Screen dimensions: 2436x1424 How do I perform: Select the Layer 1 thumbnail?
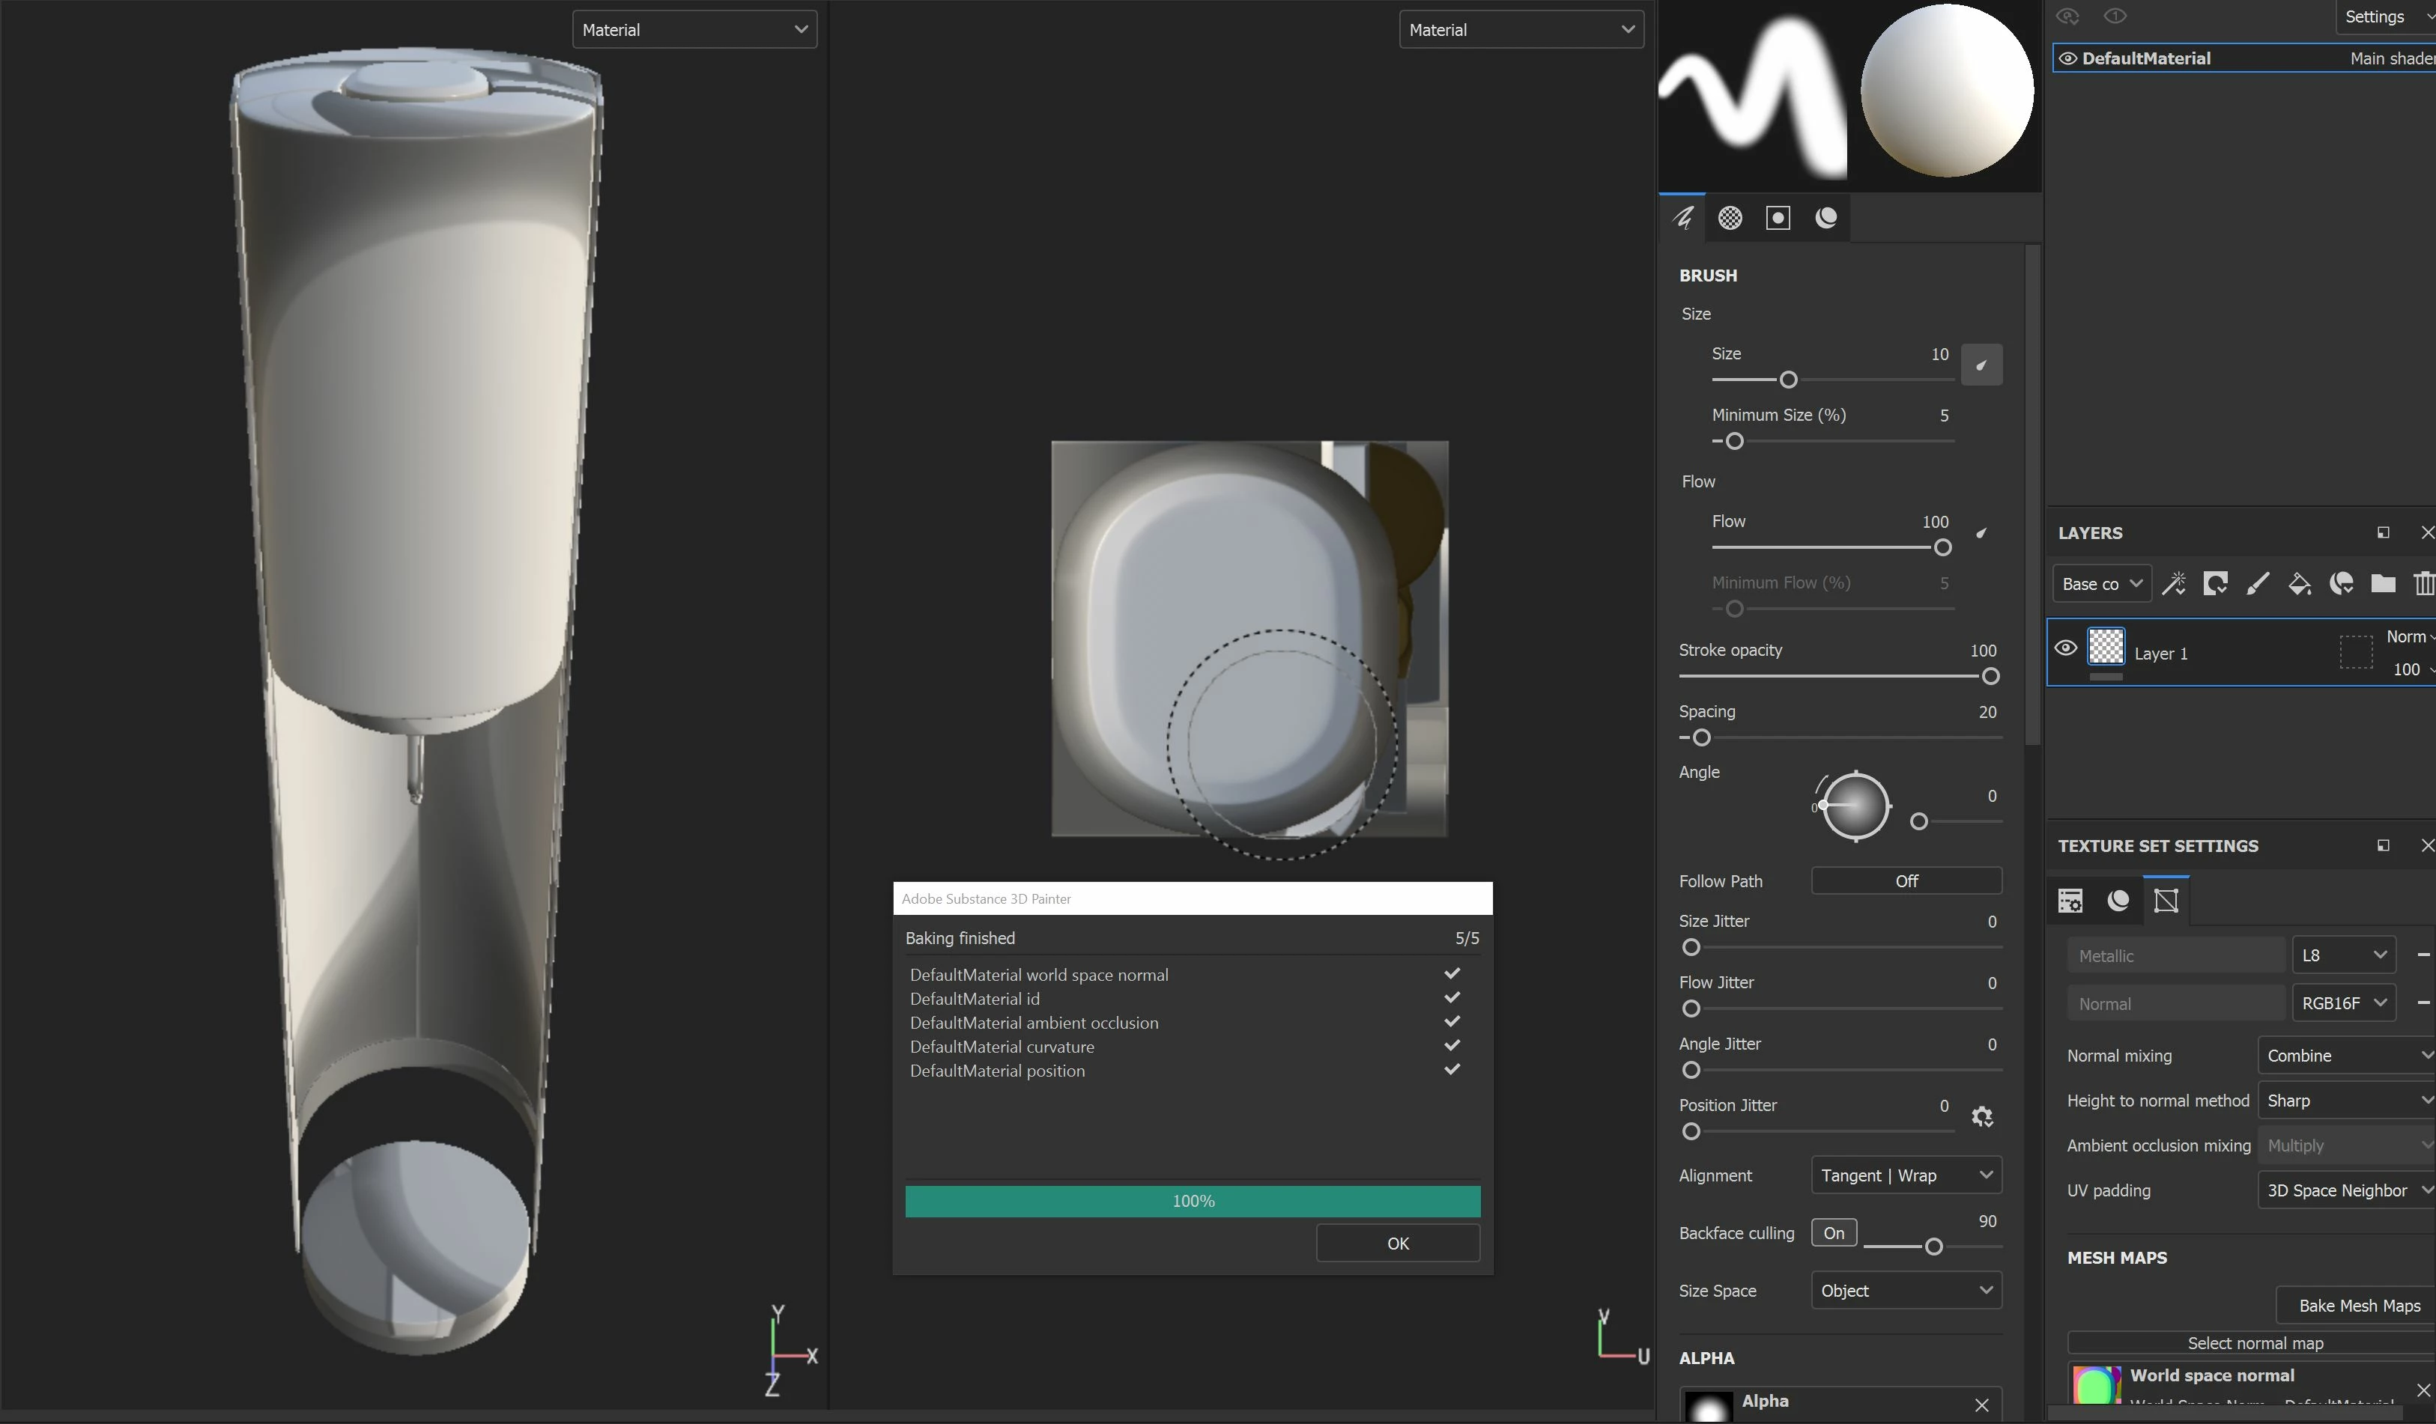point(2106,646)
